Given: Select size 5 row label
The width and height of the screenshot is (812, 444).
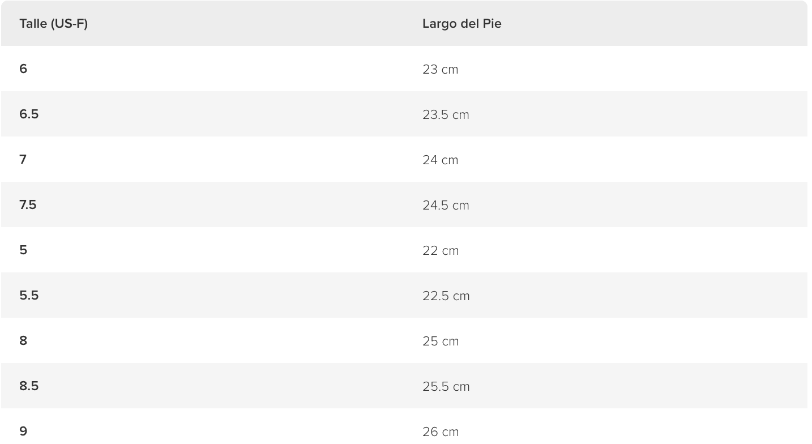Looking at the screenshot, I should 23,250.
